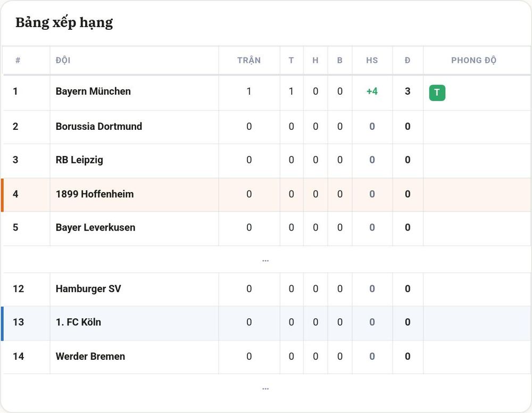Open 1899 Hoffenheim team page
This screenshot has width=532, height=413.
tap(95, 194)
